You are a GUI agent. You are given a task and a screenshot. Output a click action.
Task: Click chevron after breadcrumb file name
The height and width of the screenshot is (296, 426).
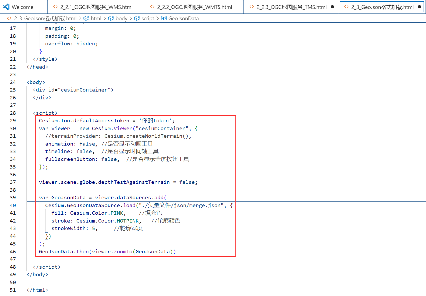(80, 18)
